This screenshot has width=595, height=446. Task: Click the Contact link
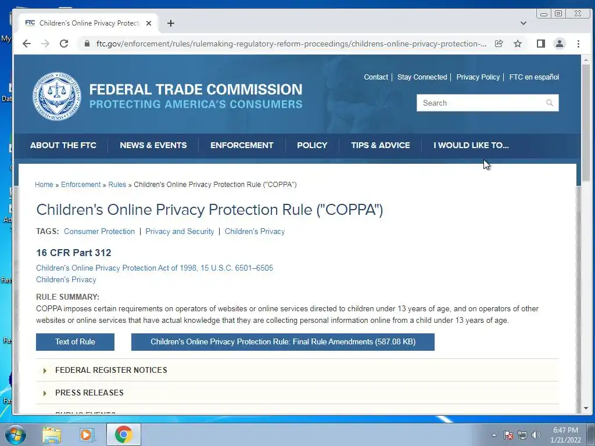[376, 77]
